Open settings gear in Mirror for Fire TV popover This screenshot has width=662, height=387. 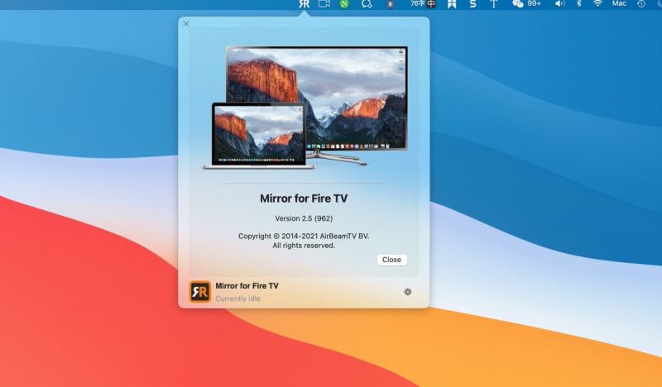407,292
